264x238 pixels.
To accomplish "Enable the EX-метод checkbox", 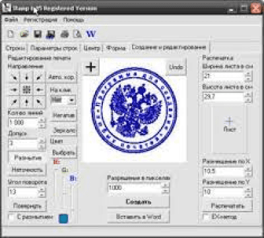I will click(206, 217).
